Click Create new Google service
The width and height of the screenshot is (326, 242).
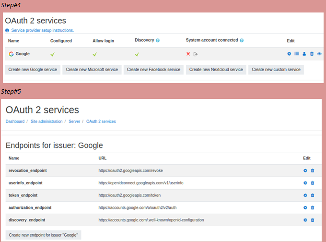[33, 70]
